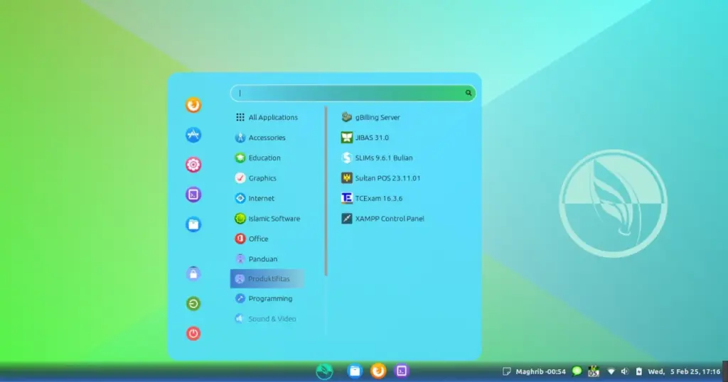Open file manager from favorites sidebar
Image resolution: width=728 pixels, height=382 pixels.
pyautogui.click(x=193, y=224)
